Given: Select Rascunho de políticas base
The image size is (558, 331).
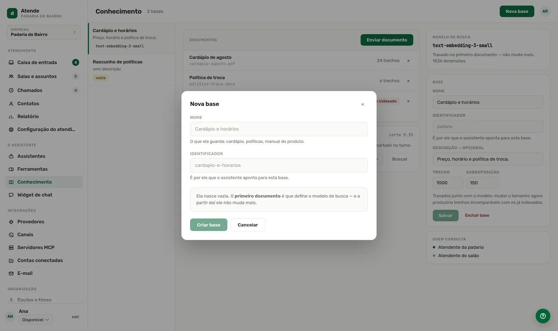Looking at the screenshot, I should pos(131,70).
